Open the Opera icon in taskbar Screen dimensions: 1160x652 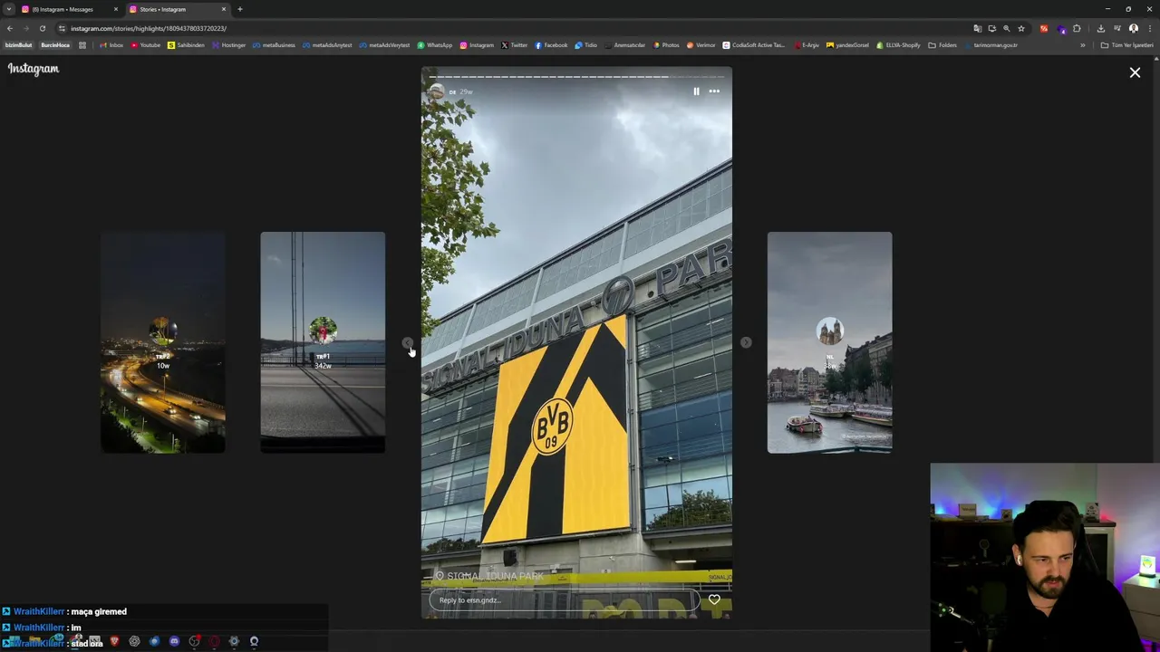[x=214, y=641]
